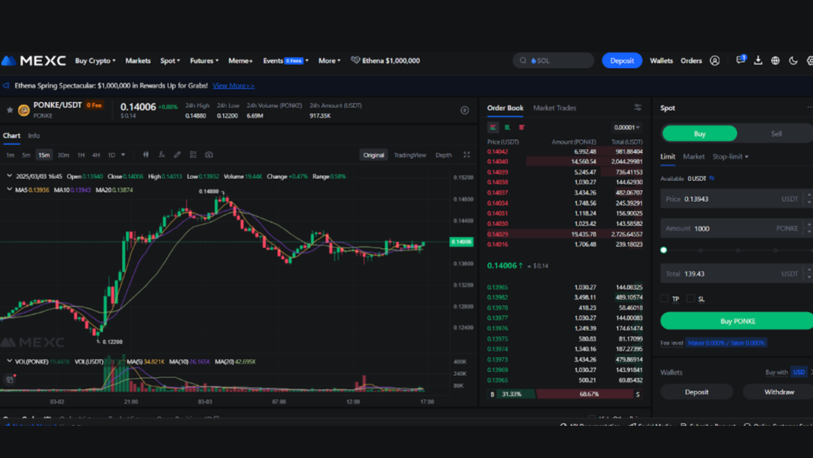The height and width of the screenshot is (458, 813).
Task: Open user account profile icon
Action: 715,60
